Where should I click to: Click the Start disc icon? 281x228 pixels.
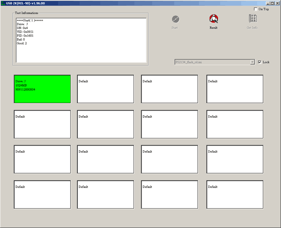click(x=175, y=19)
